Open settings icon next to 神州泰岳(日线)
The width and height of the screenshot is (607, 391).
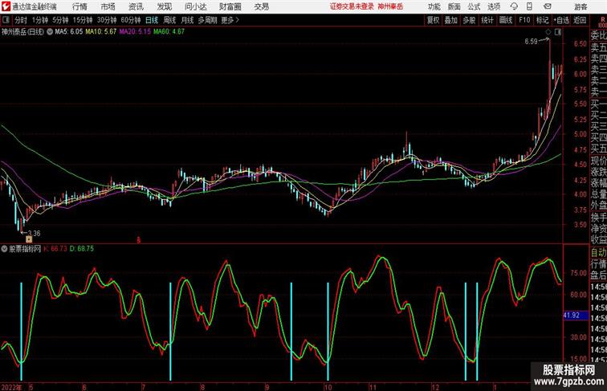click(x=50, y=32)
